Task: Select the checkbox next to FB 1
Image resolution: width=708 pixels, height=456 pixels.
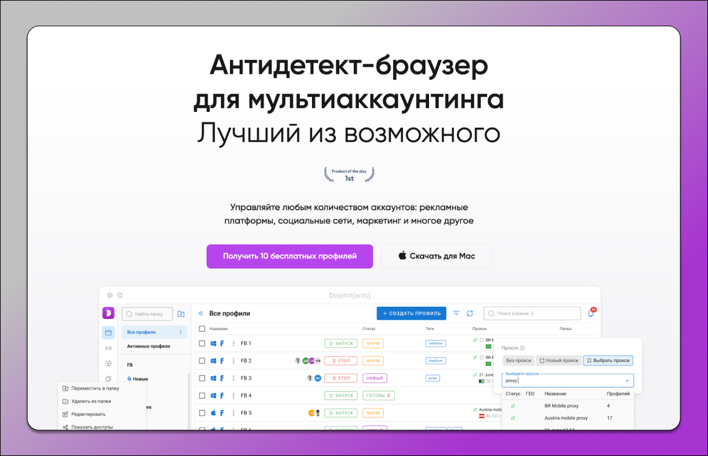Action: [201, 343]
